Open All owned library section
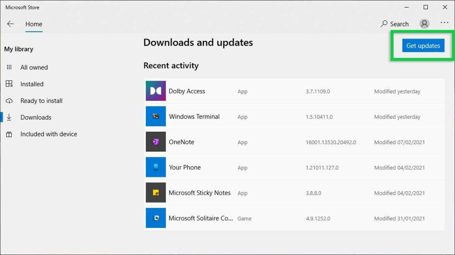Image resolution: width=455 pixels, height=255 pixels. coord(34,67)
